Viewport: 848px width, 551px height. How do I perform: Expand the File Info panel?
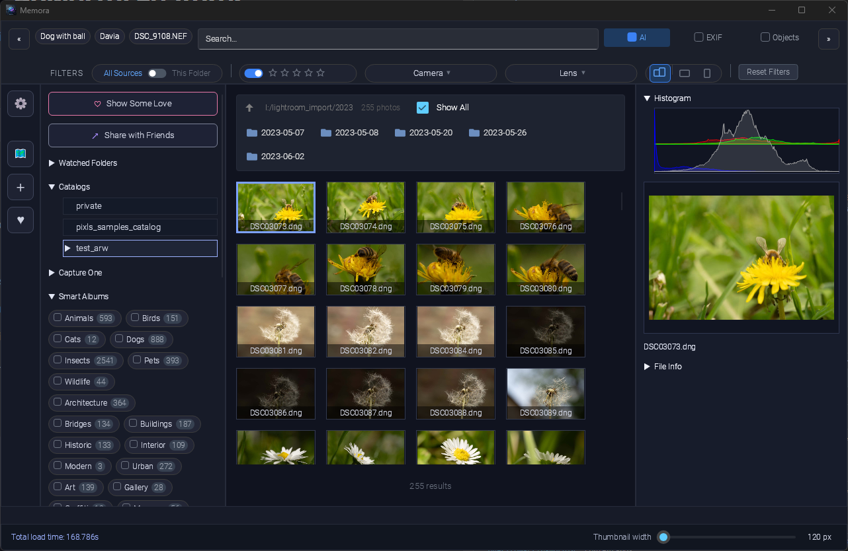663,366
